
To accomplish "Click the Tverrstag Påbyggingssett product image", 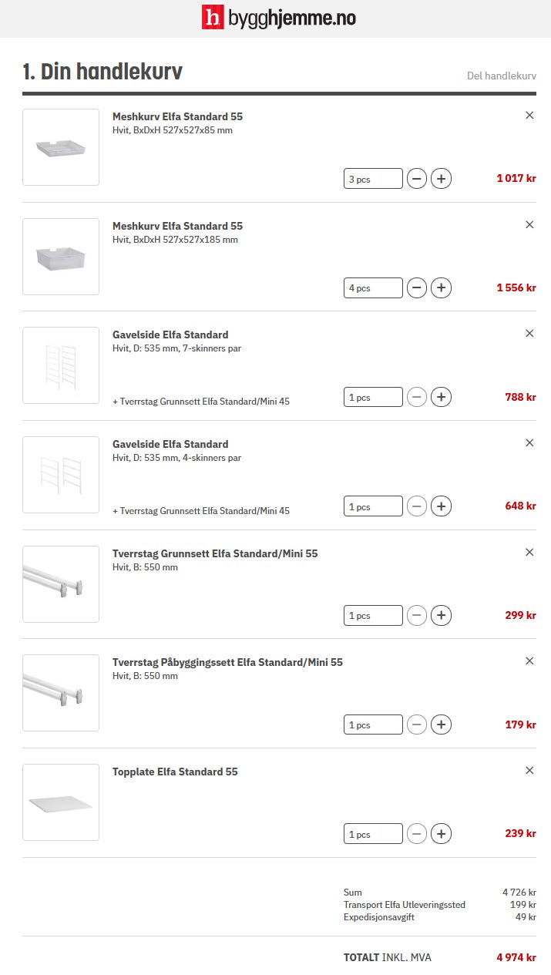I will (x=61, y=693).
